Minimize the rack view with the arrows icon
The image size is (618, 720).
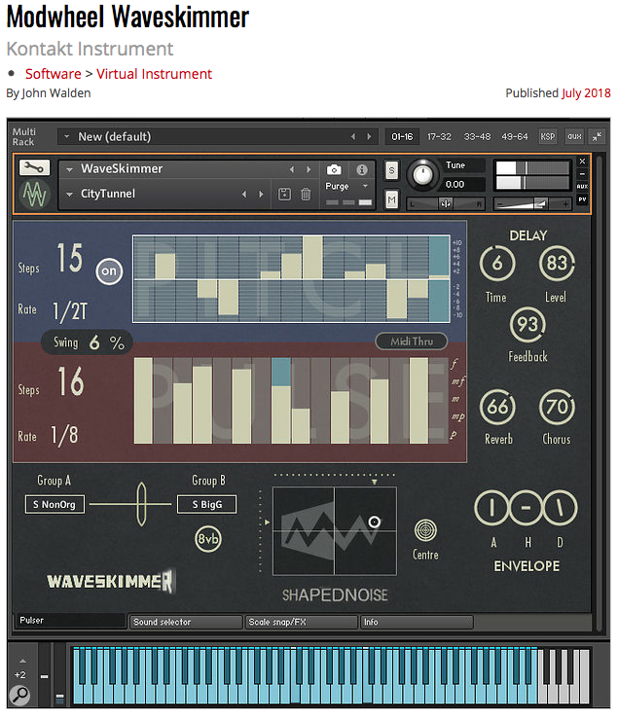597,136
